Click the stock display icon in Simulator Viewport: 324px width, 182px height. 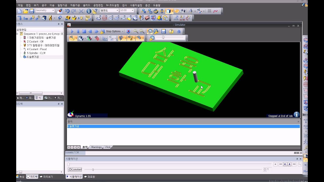[x=72, y=38]
